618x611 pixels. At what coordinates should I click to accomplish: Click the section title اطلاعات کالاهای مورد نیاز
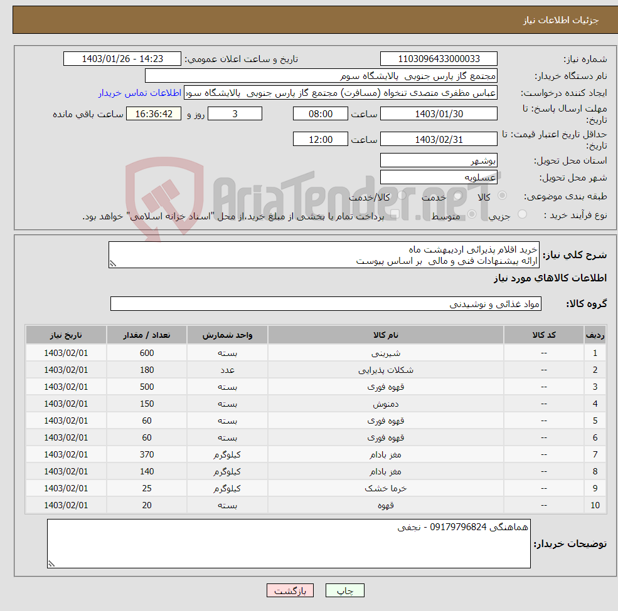click(x=550, y=278)
